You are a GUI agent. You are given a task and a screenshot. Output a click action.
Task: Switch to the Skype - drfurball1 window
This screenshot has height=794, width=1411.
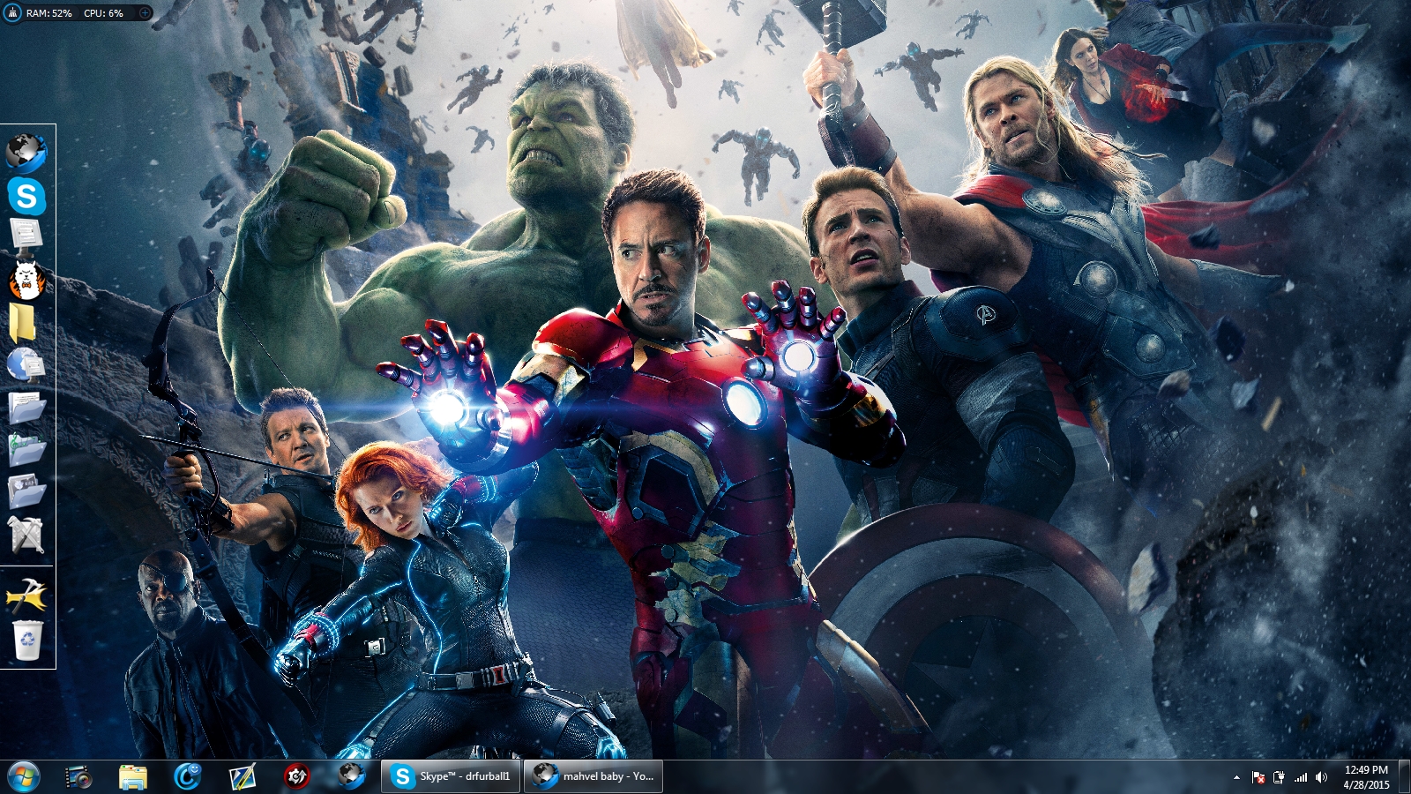pos(452,776)
